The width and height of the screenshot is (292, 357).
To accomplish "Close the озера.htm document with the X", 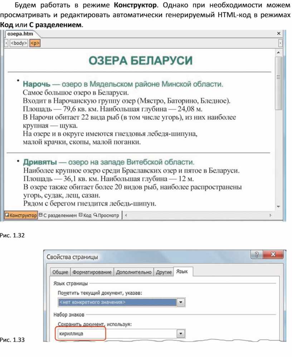I will (x=278, y=34).
